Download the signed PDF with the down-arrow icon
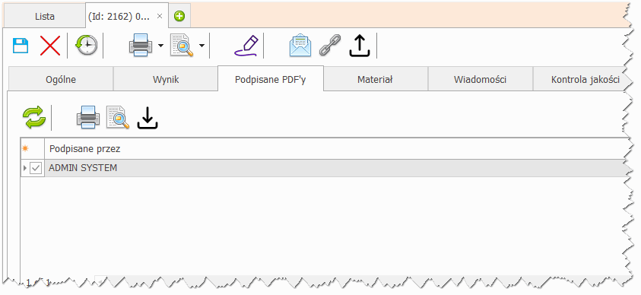 tap(148, 118)
